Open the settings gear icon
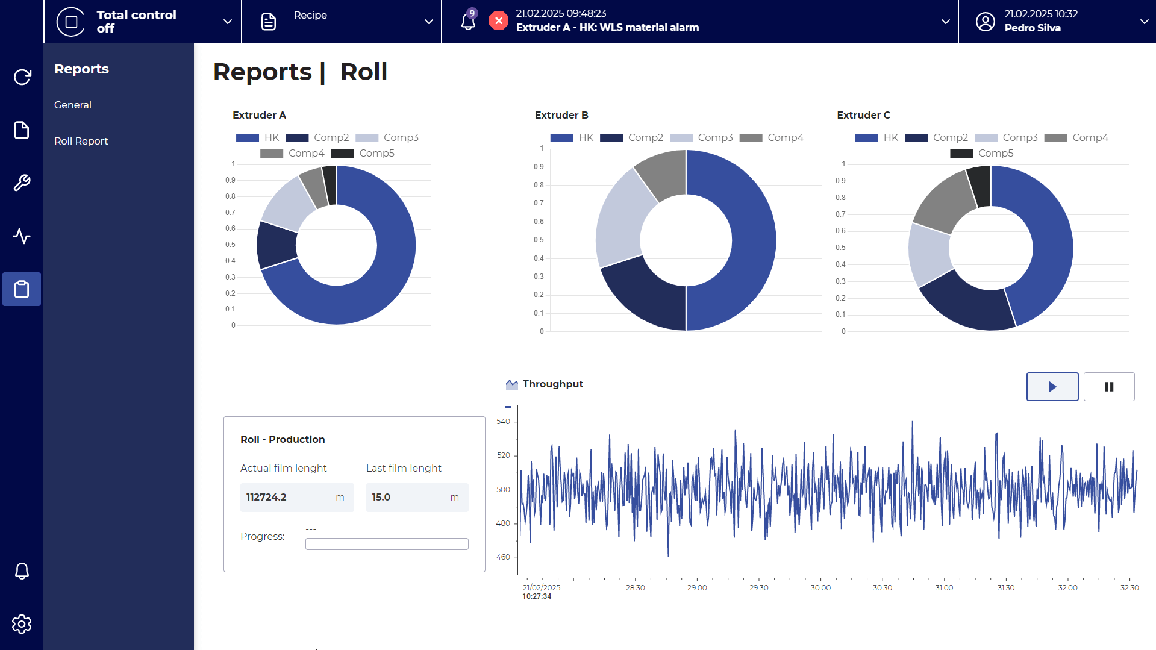 click(22, 624)
